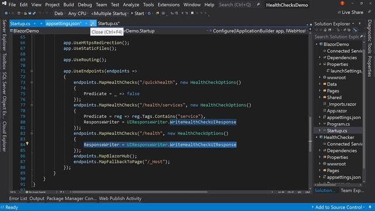This screenshot has height=211, width=375.
Task: Open the File menu
Action: pos(12,5)
